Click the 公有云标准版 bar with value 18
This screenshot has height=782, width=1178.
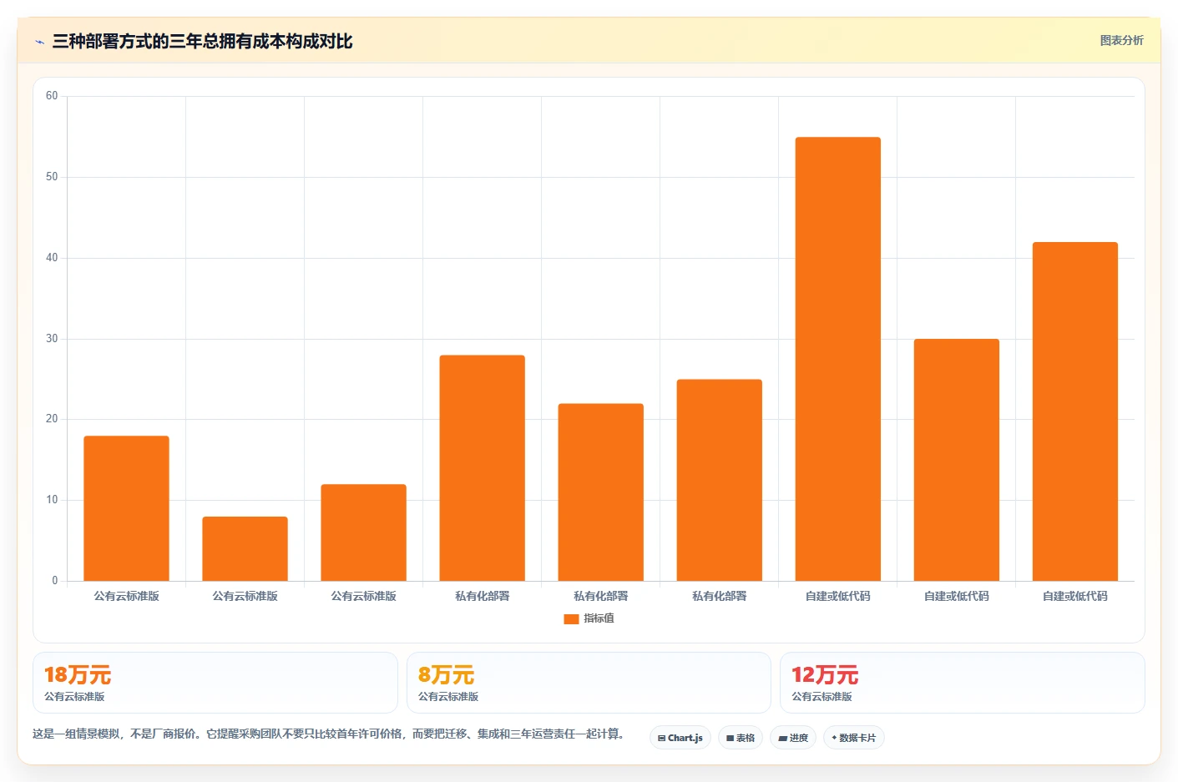tap(127, 508)
